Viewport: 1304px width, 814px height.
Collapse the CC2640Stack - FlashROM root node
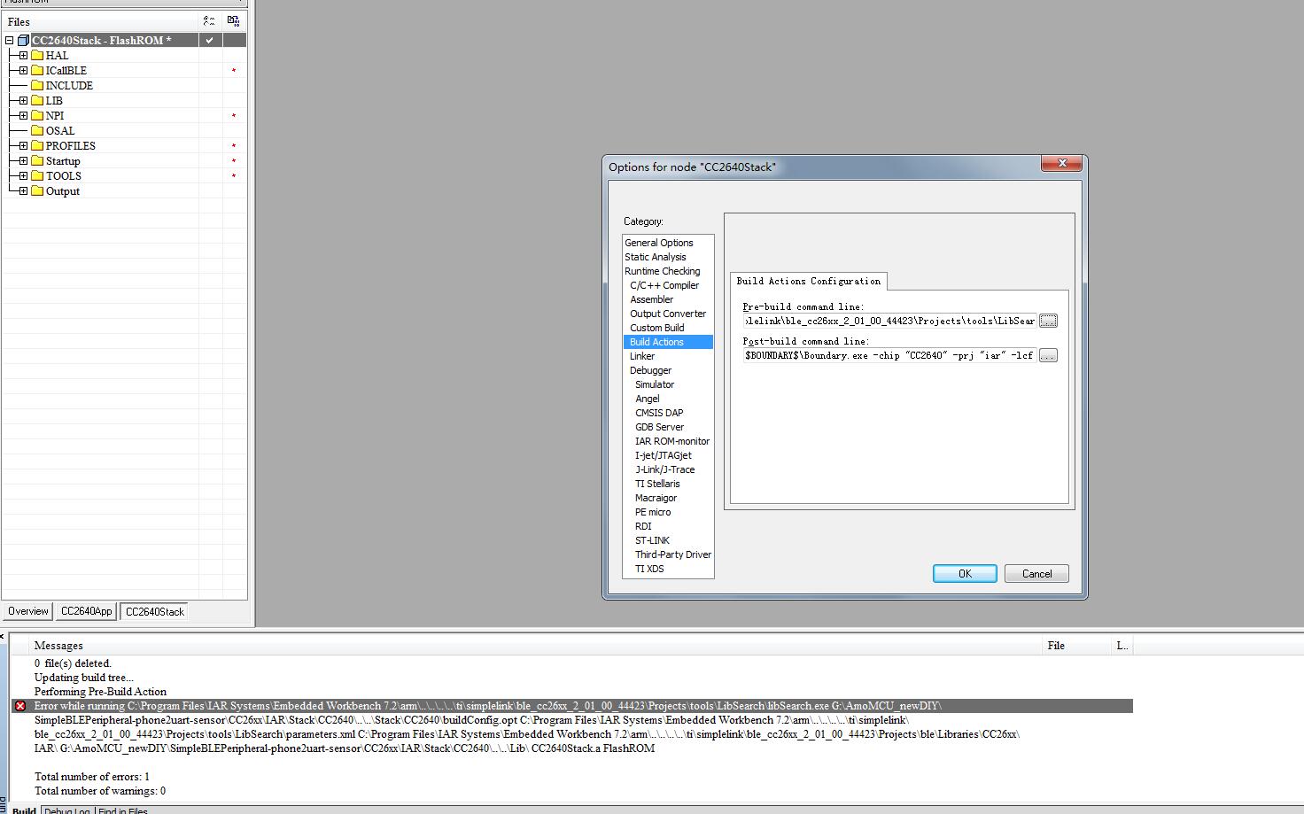click(10, 41)
